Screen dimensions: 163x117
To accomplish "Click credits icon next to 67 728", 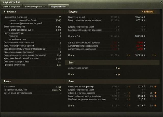I will (144, 20).
